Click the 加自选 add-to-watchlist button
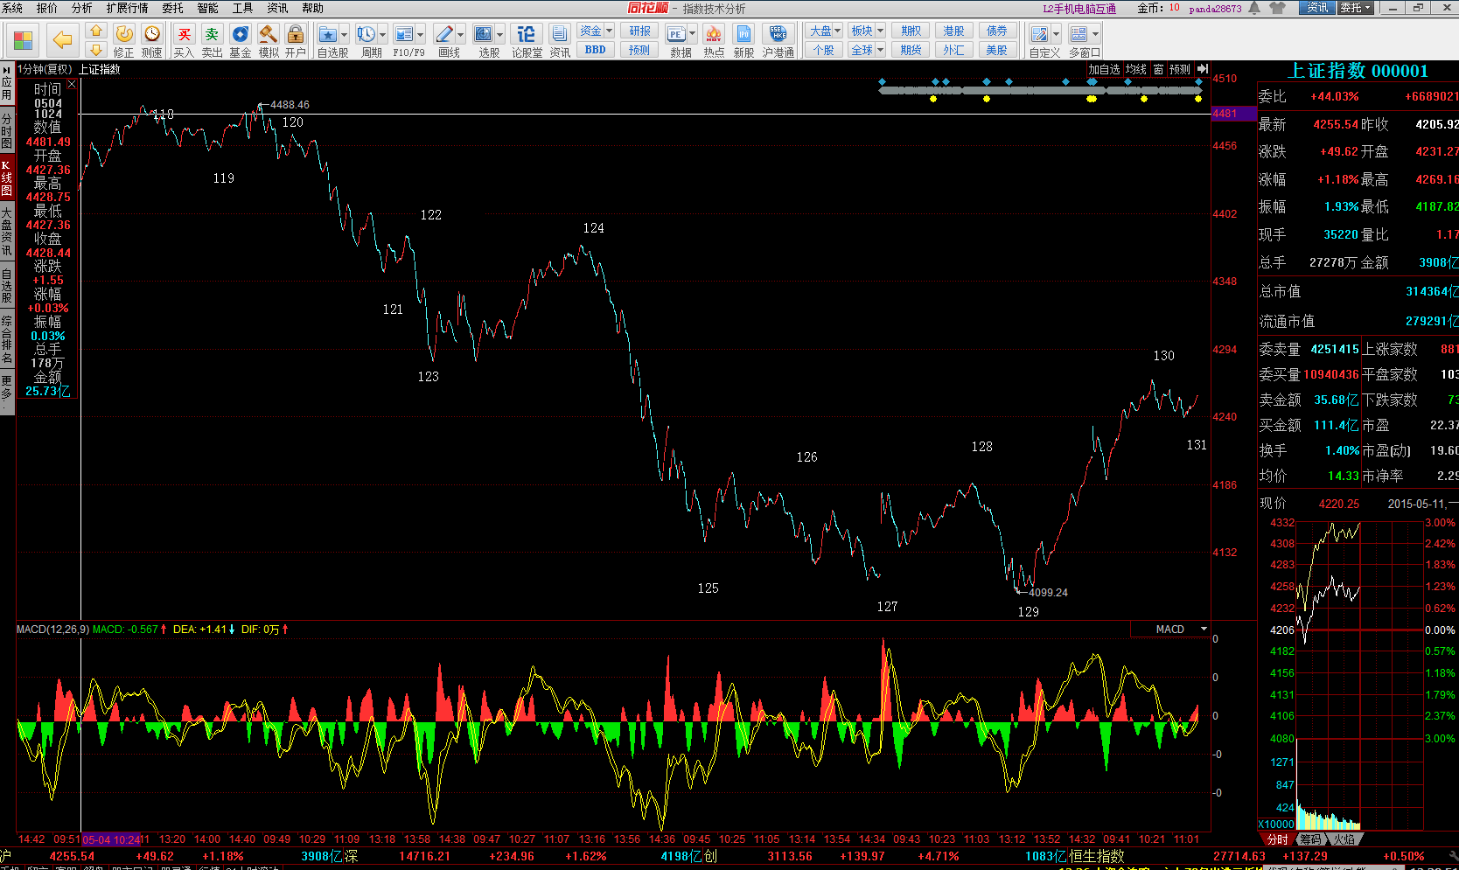Screen dimensions: 1459x870 click(x=1103, y=69)
